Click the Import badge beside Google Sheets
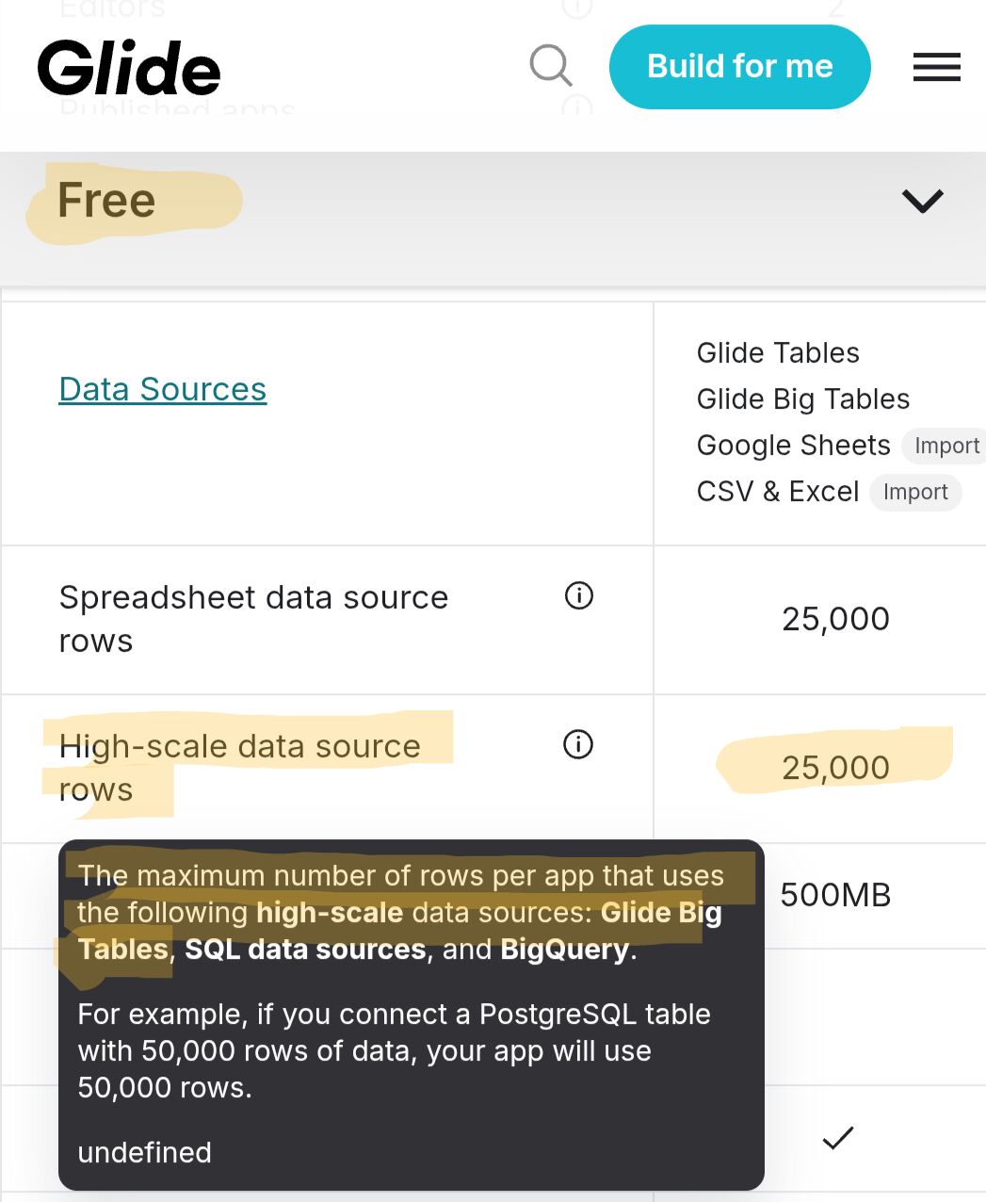986x1202 pixels. click(946, 446)
